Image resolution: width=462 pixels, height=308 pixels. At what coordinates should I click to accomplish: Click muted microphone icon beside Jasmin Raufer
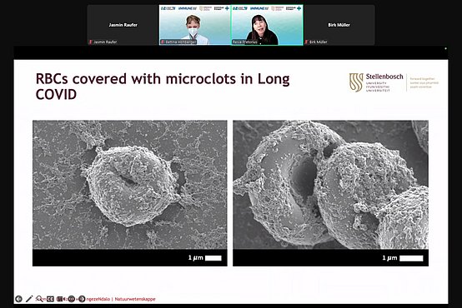coord(90,42)
